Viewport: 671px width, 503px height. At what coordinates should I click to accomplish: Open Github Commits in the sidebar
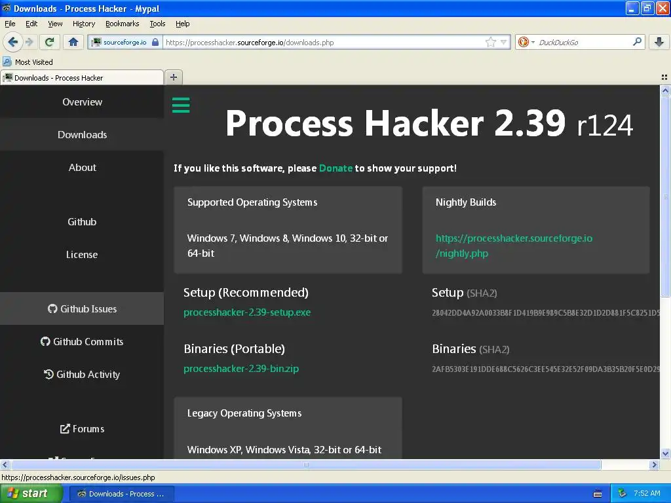pyautogui.click(x=82, y=342)
